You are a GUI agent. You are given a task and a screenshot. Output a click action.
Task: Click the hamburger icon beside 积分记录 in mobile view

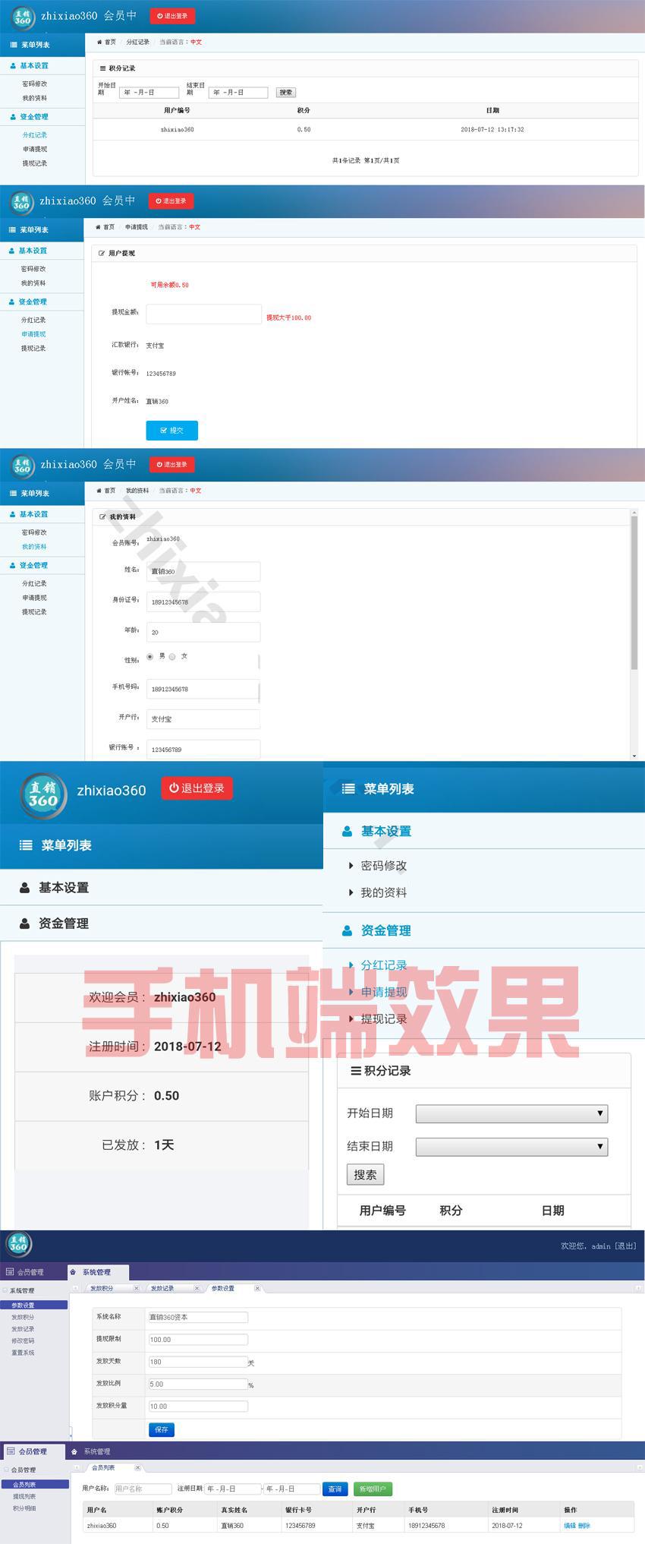(354, 1071)
